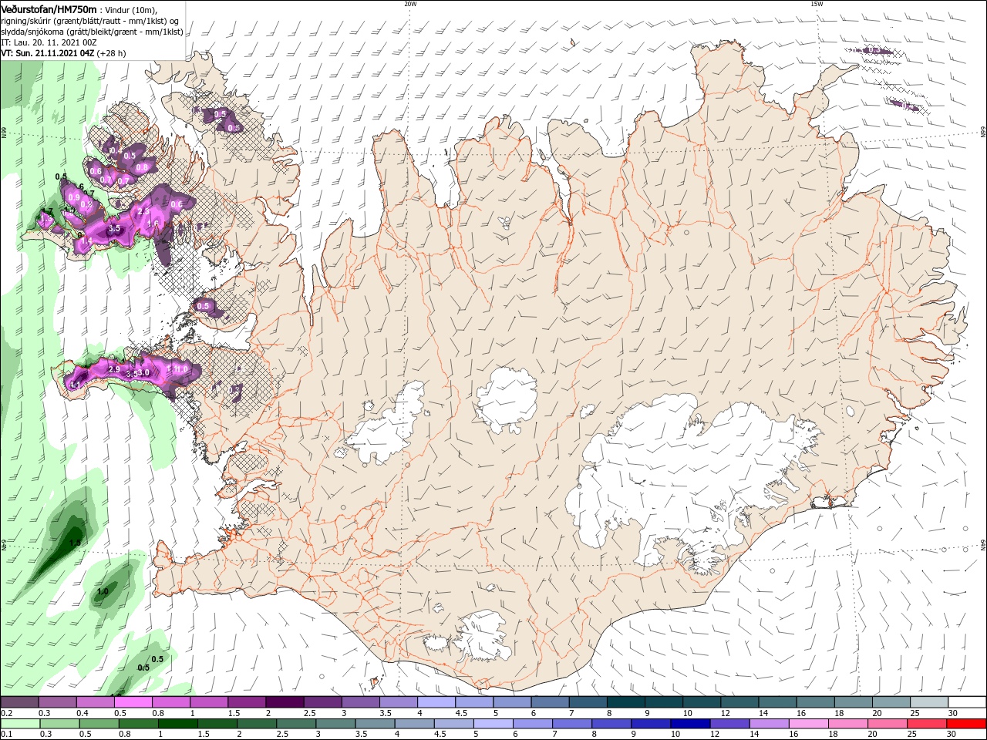Screen dimensions: 987x740
Task: Click the bright pink swatch after 0.5 in the upper legend
Action: point(133,702)
